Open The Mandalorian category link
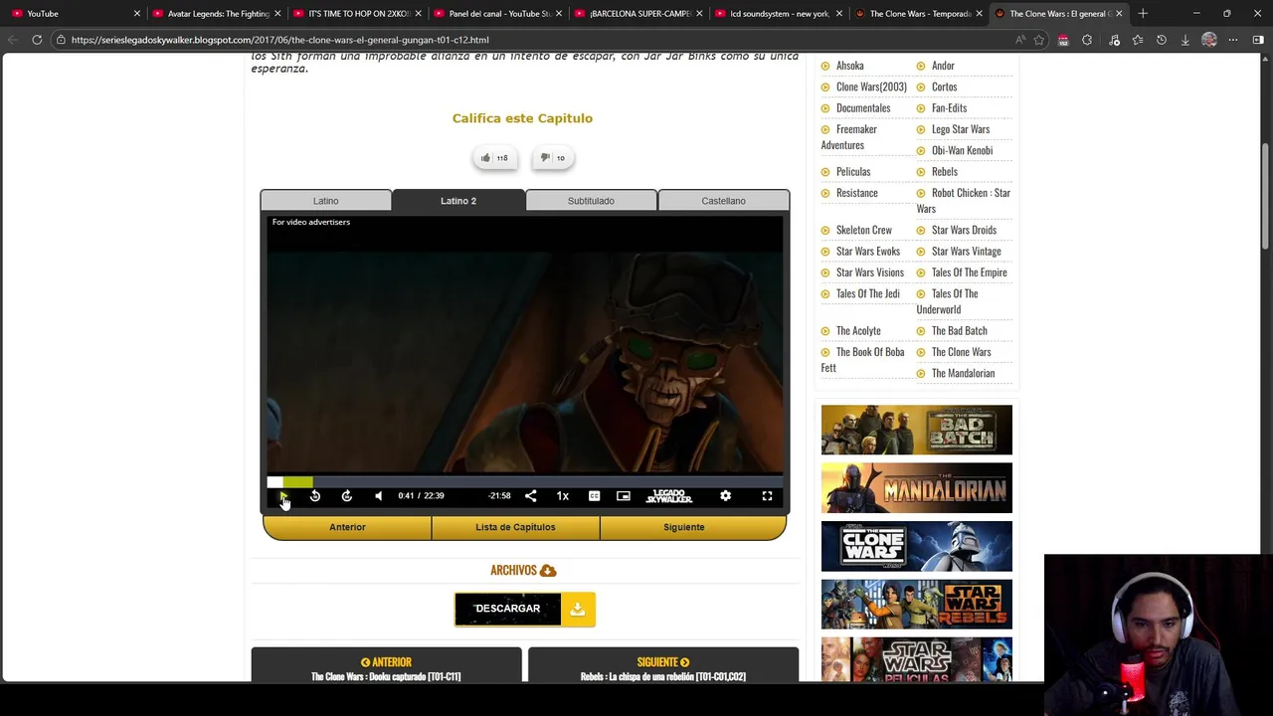This screenshot has height=716, width=1273. [963, 373]
